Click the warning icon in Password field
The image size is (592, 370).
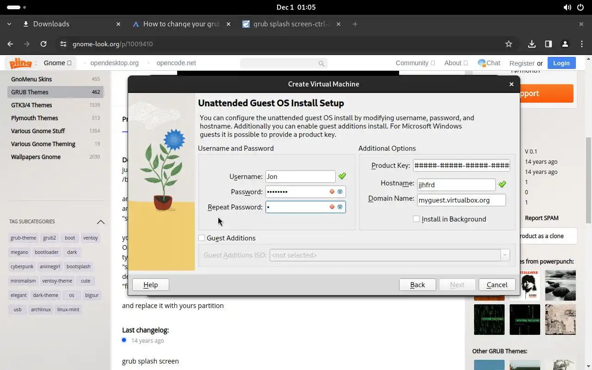[332, 191]
